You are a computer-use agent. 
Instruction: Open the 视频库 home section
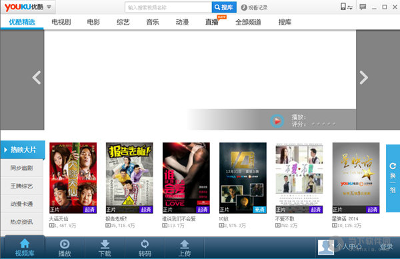pos(25,248)
